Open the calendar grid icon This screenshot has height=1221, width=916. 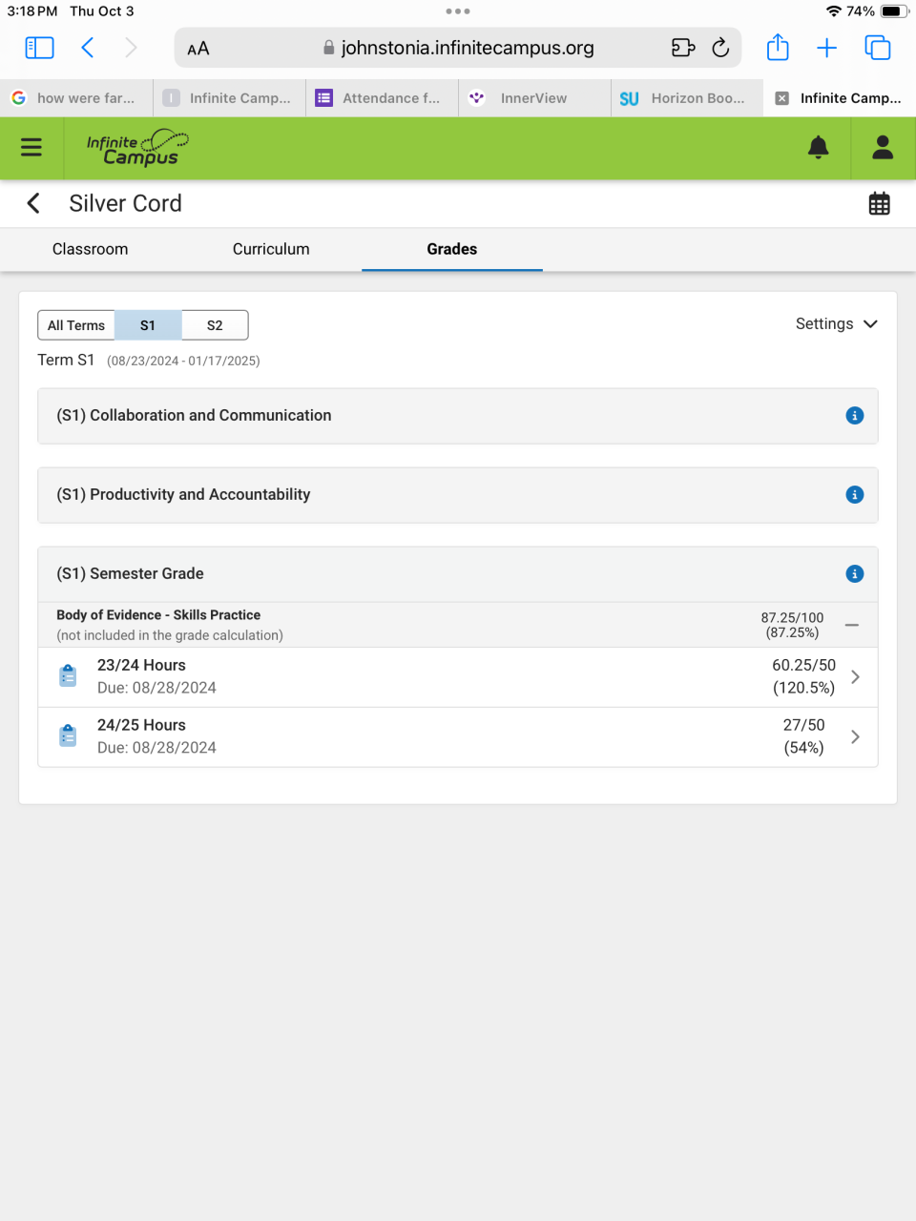pyautogui.click(x=880, y=203)
